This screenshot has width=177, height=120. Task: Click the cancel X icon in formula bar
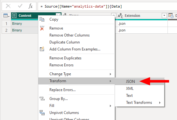[x=8, y=6]
